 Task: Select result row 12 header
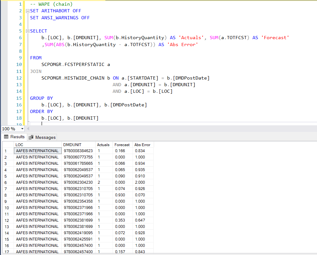[8, 220]
